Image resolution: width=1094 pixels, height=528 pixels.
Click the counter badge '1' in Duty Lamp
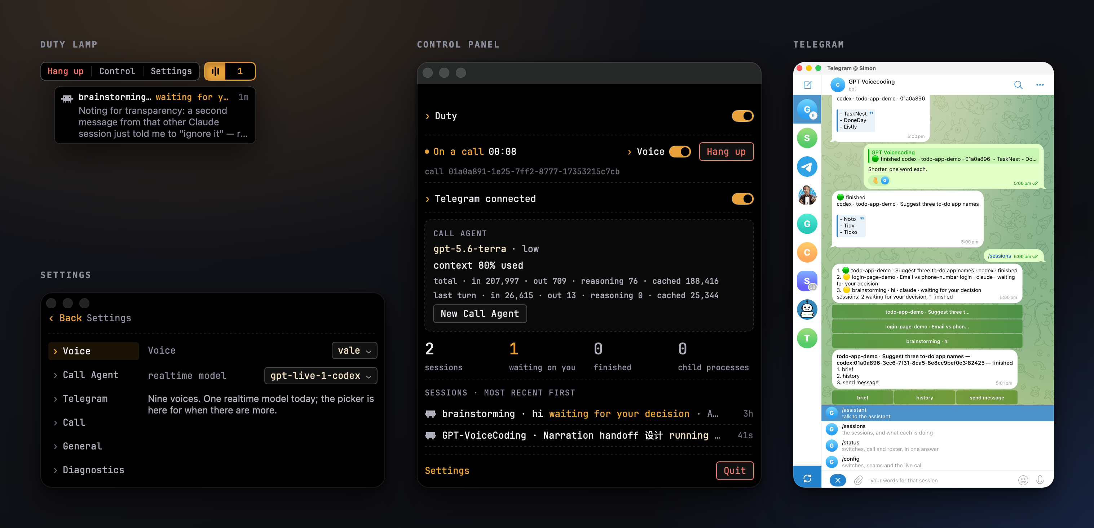pyautogui.click(x=240, y=71)
